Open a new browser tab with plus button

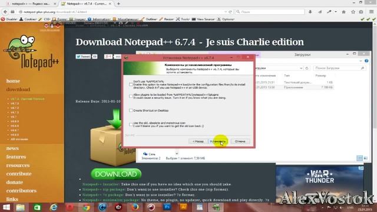[118, 4]
